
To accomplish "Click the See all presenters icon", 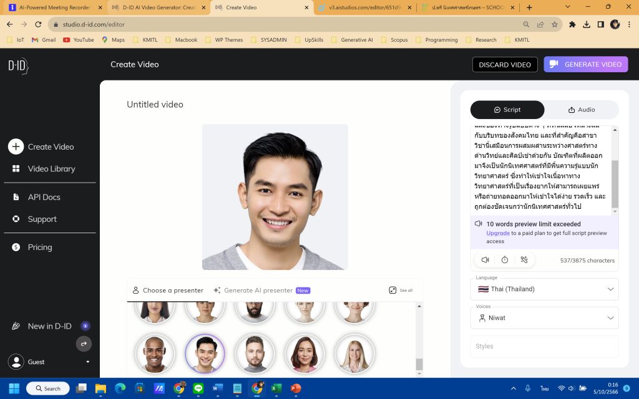I will coord(391,290).
